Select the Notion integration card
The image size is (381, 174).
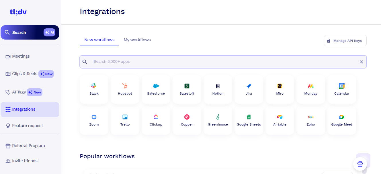[x=218, y=89]
